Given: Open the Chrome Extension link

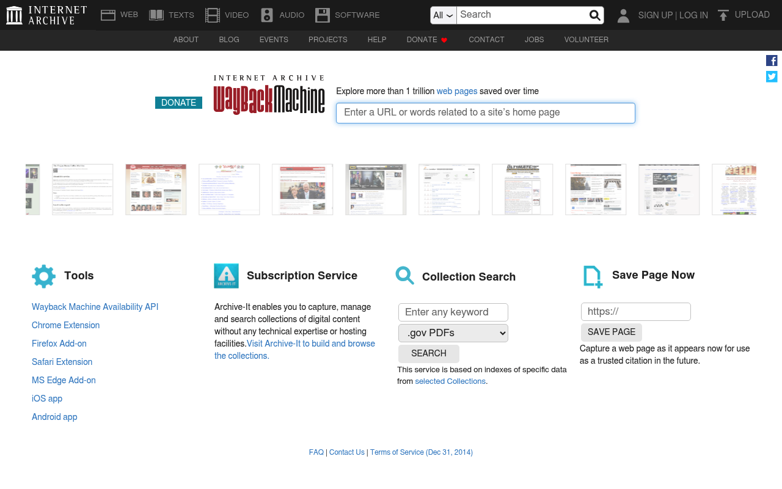Looking at the screenshot, I should [x=66, y=325].
